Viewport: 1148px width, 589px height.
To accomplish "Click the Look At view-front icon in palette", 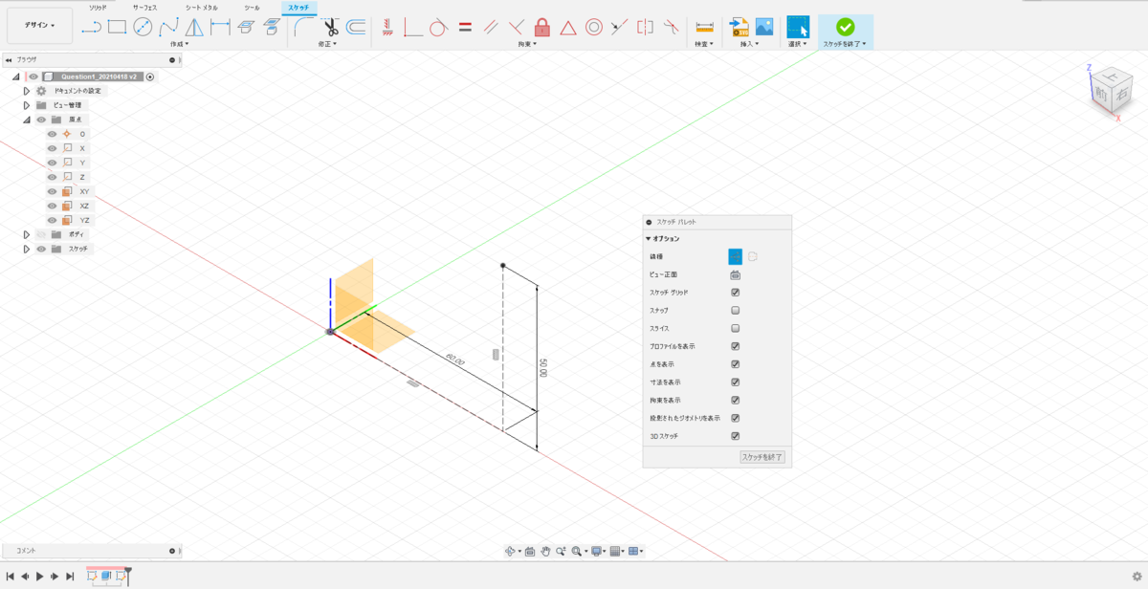I will 736,274.
